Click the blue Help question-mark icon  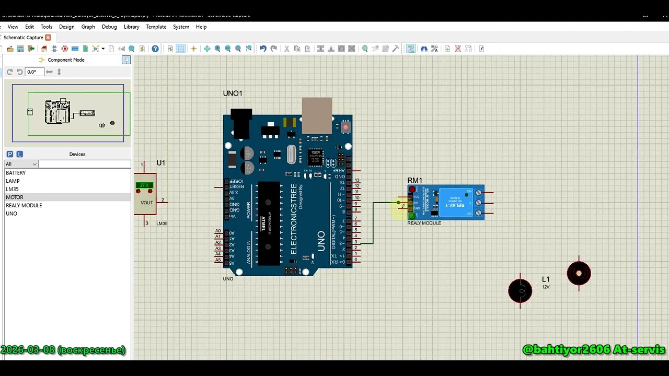[155, 49]
